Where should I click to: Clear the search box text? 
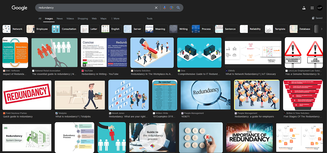click(x=156, y=8)
